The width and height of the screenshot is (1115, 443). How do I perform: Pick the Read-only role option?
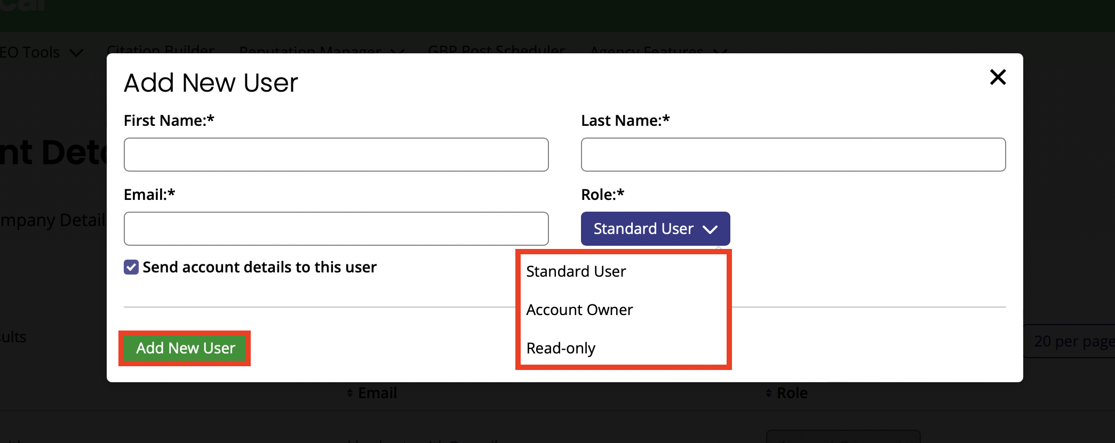pos(561,348)
